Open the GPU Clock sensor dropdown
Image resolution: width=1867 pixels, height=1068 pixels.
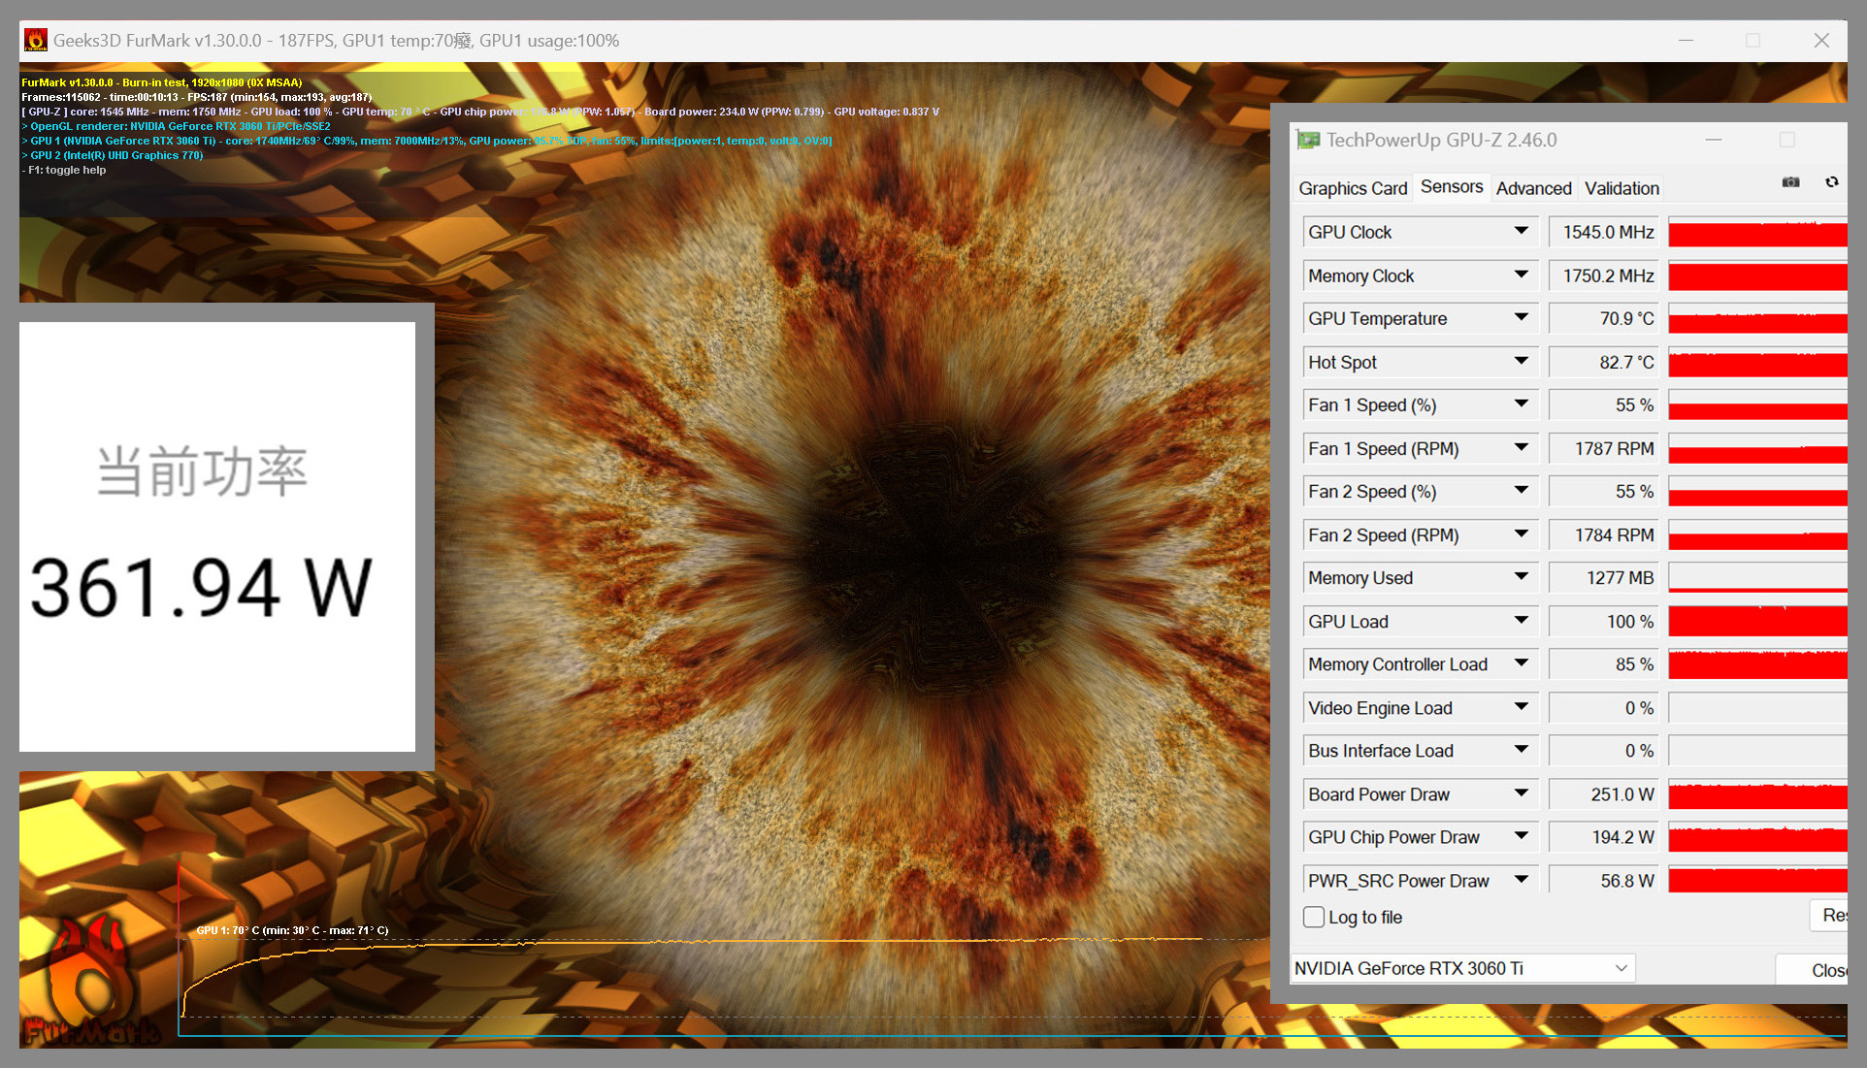1521,232
